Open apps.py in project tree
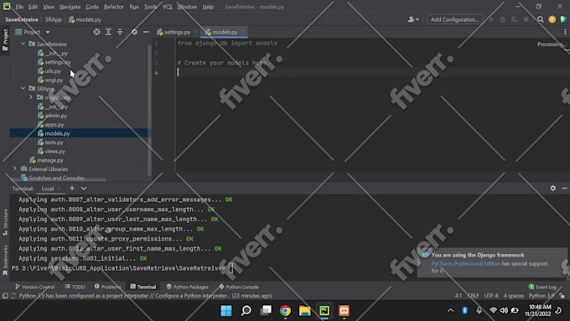The width and height of the screenshot is (570, 321). 54,124
